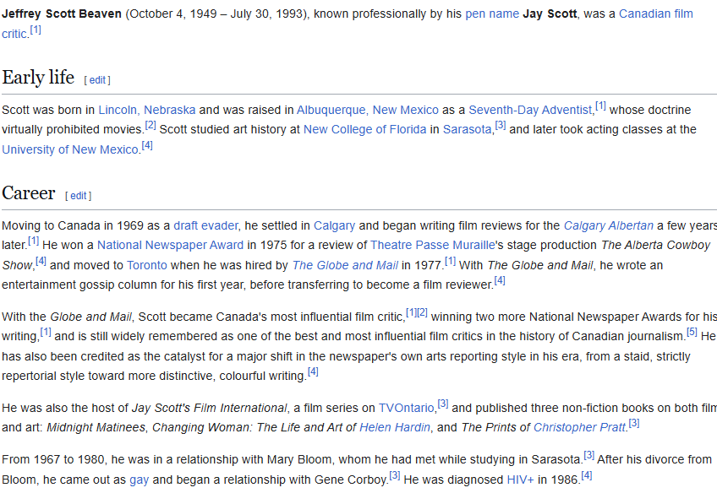Click citation [5] after 'Canadian journalism.'

(692, 333)
